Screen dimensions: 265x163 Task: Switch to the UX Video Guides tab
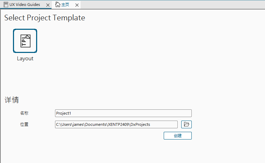[25, 5]
